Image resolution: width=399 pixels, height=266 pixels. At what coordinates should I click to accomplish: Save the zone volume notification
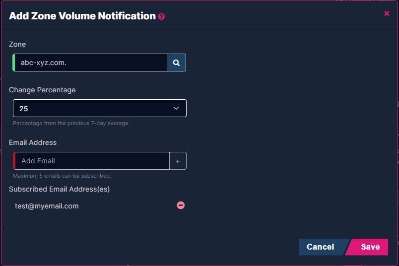click(x=368, y=247)
